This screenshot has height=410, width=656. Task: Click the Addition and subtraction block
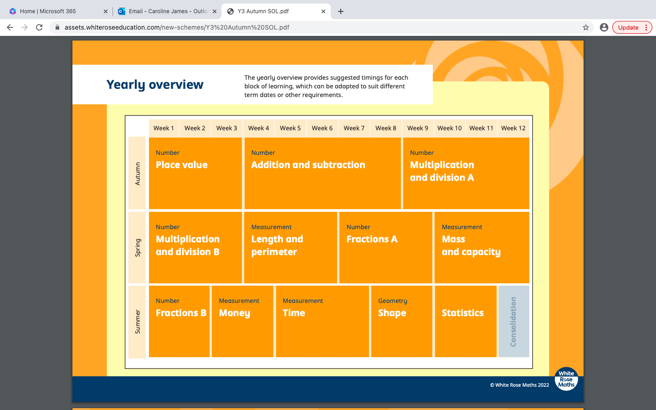point(323,173)
